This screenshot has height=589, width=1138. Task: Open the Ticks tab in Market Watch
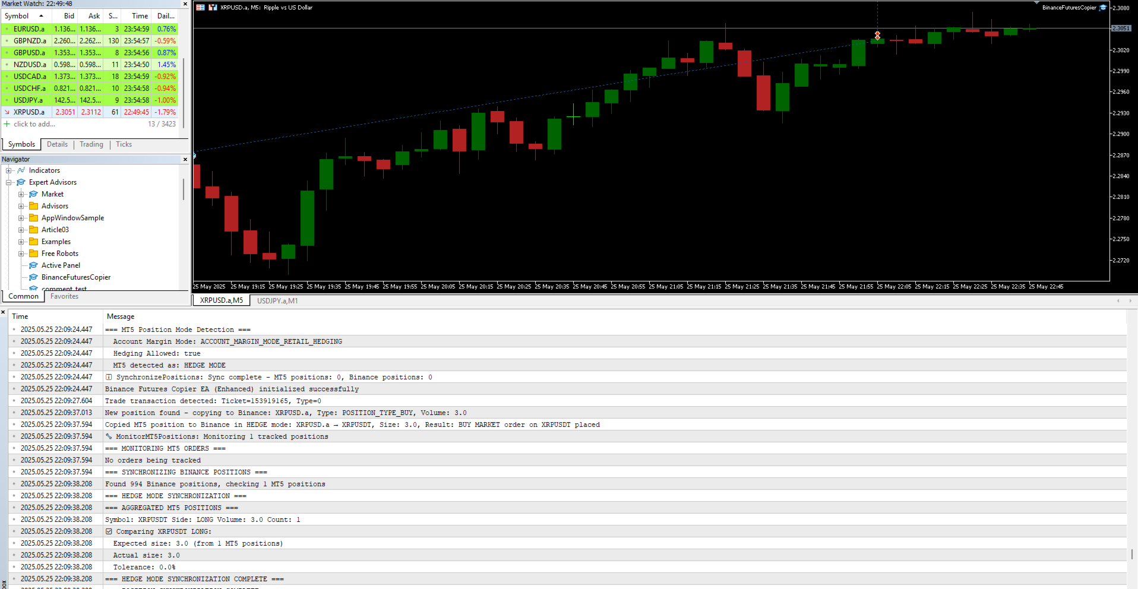click(124, 144)
